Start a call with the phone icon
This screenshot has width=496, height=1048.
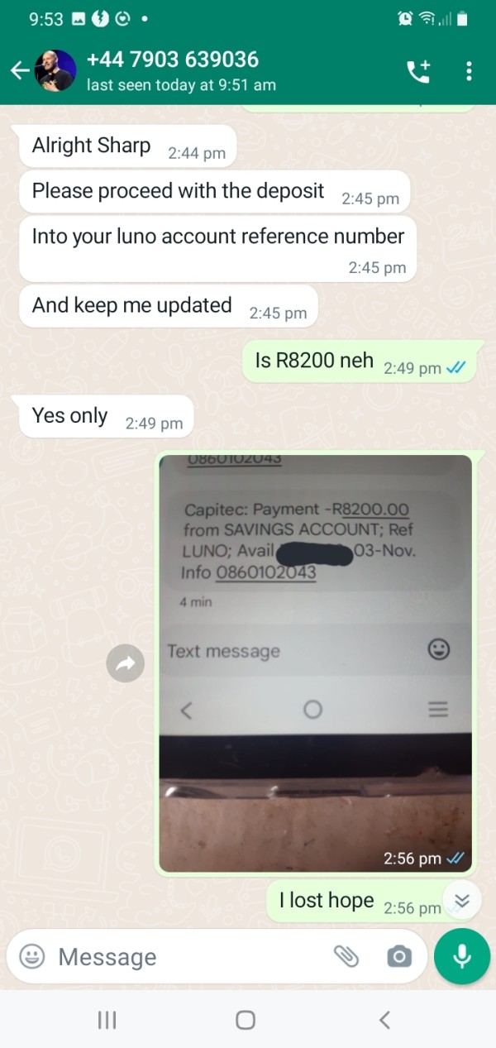tap(418, 71)
